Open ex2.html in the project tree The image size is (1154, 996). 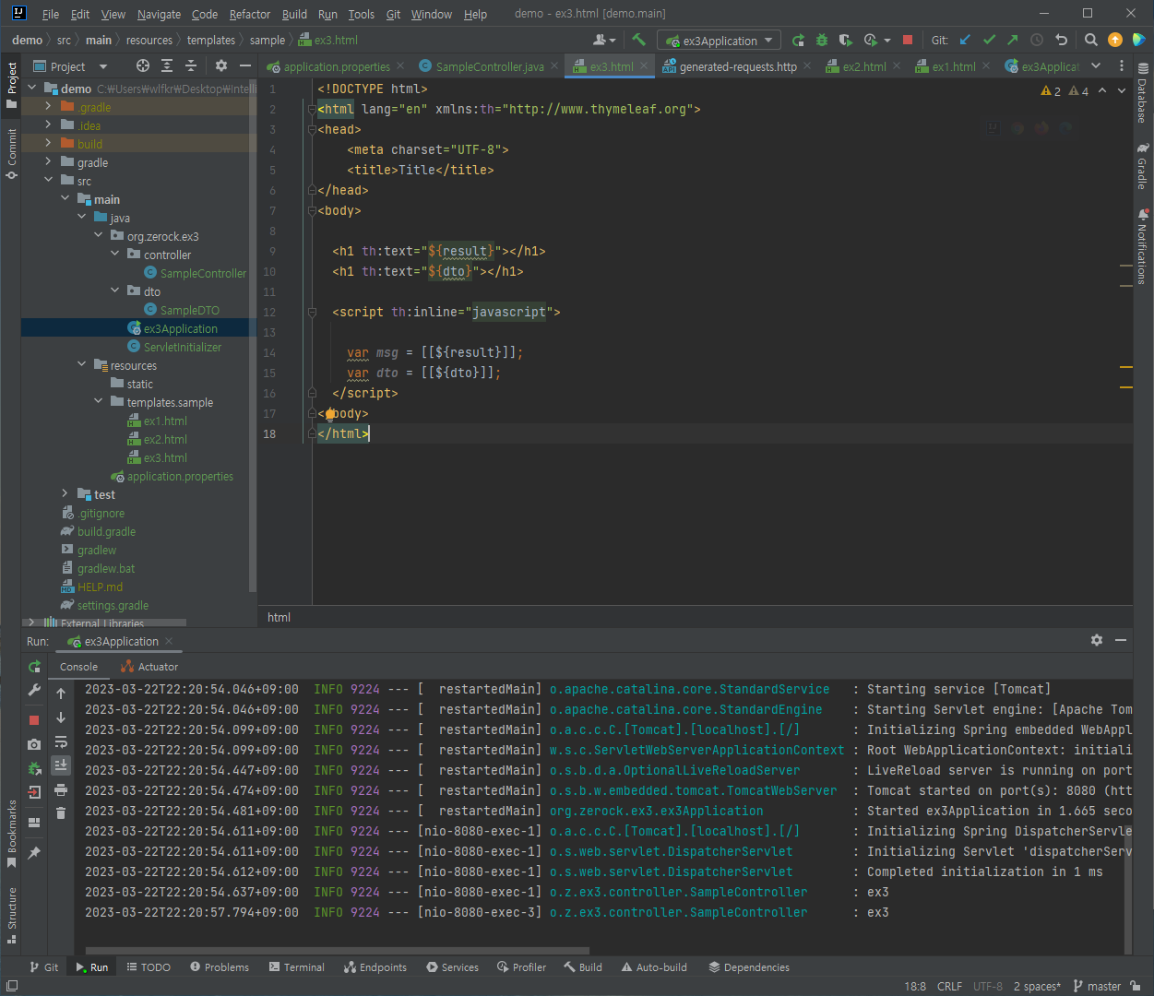(165, 439)
